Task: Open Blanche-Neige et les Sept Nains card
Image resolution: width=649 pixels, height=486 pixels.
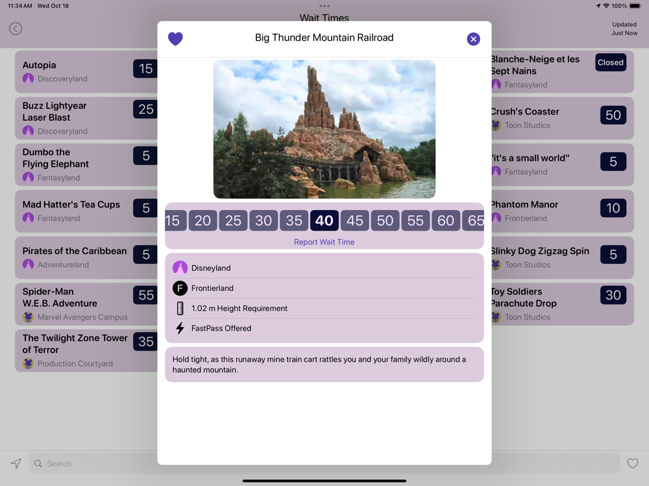Action: [563, 72]
